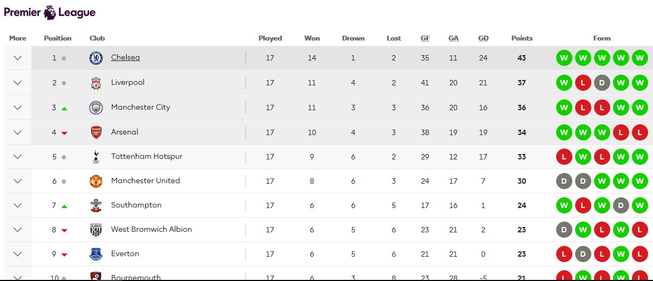Click Liverpool's grey D form circle

[602, 83]
